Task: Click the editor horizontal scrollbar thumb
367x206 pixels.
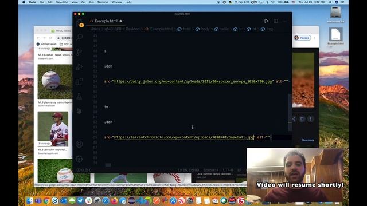Action: (x=108, y=165)
